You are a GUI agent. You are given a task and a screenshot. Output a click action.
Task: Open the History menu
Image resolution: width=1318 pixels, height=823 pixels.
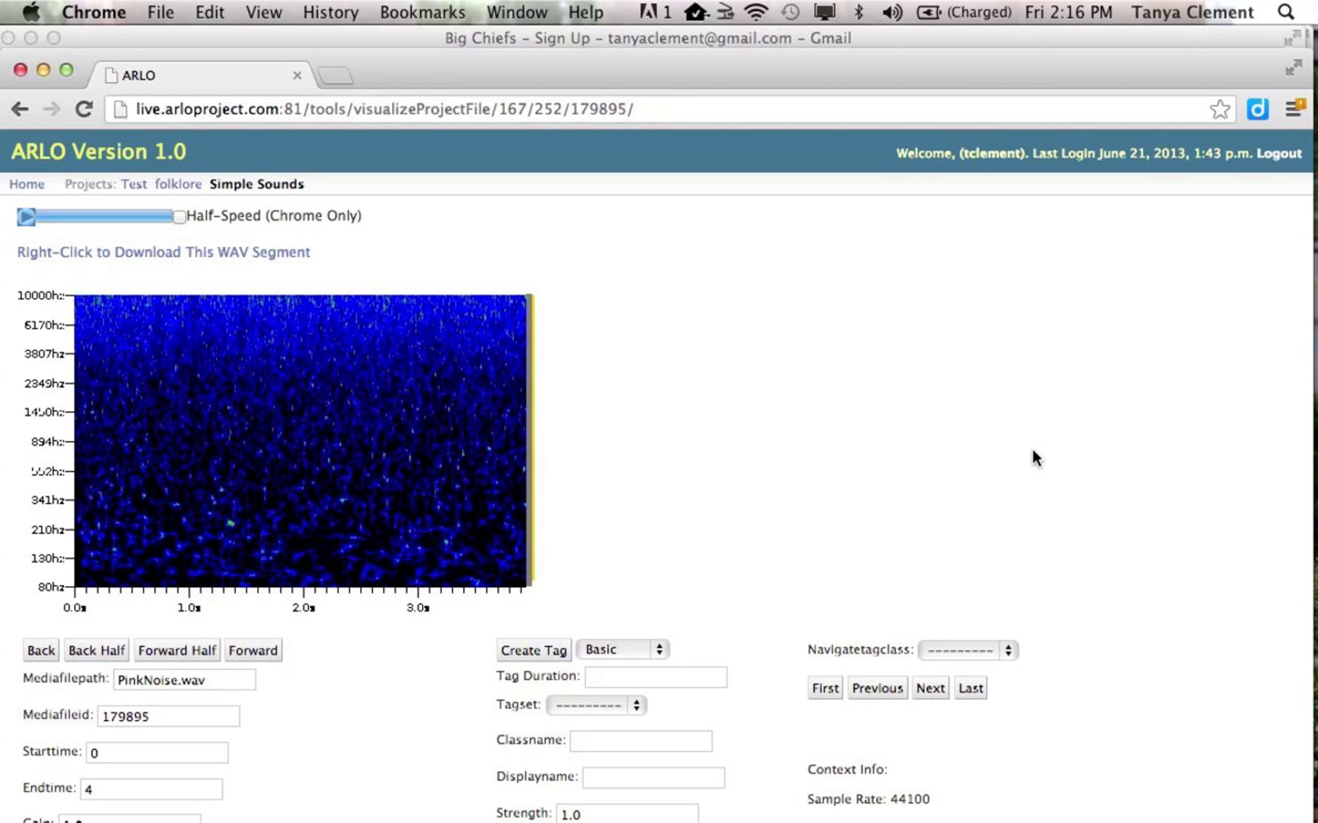(331, 12)
